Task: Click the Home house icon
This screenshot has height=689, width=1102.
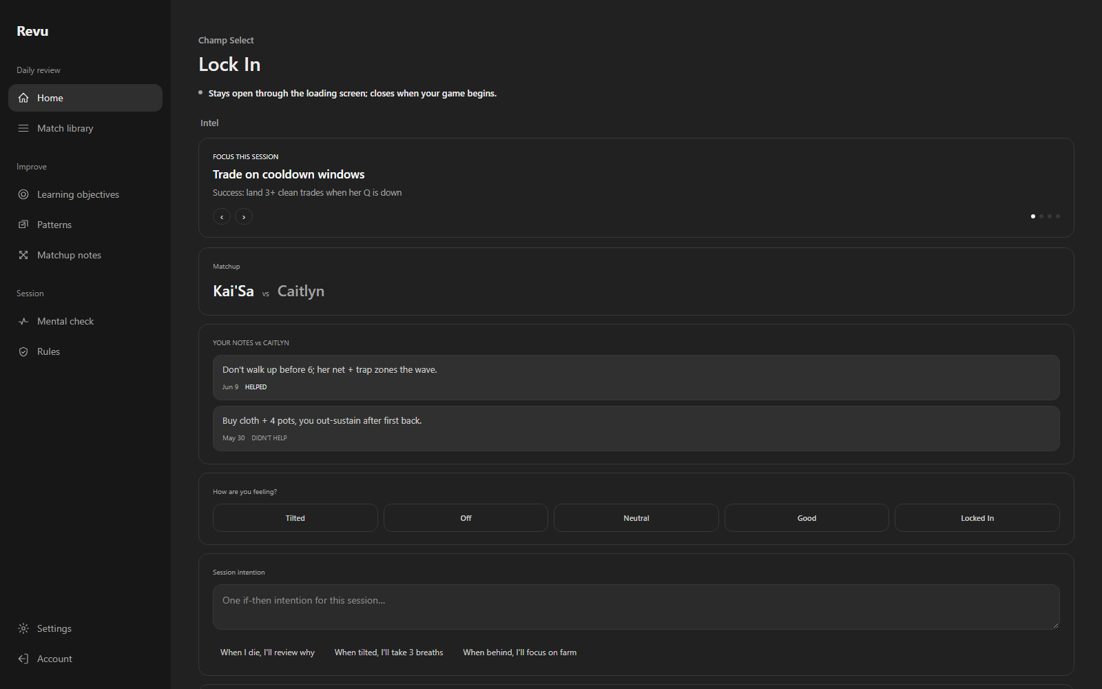Action: (x=23, y=98)
